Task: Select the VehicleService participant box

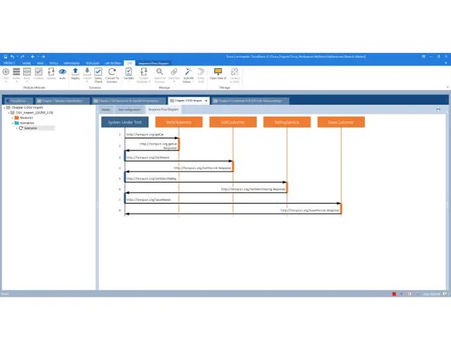Action: pyautogui.click(x=178, y=122)
